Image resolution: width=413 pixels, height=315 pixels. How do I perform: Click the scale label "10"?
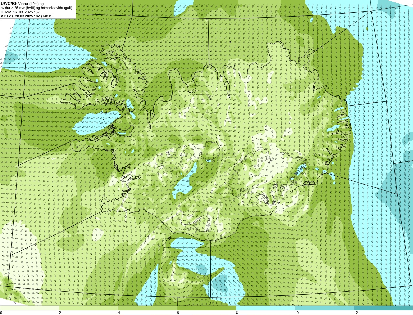[296, 313]
